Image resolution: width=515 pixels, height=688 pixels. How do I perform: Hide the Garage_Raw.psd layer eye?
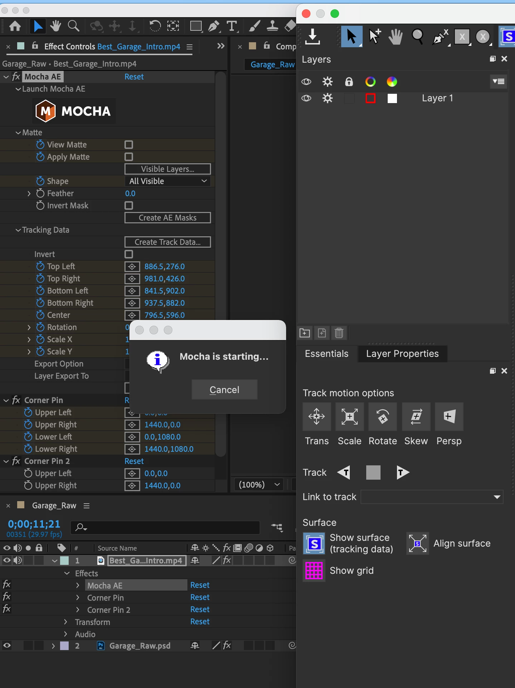tap(7, 645)
